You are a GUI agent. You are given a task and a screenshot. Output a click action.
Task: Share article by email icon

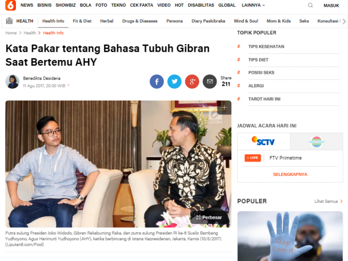210,82
